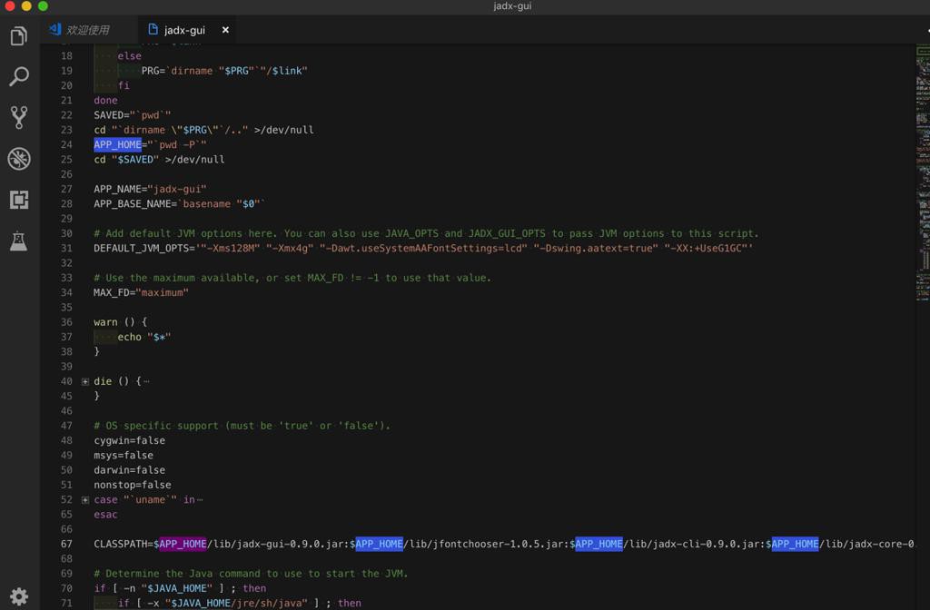The height and width of the screenshot is (610, 930).
Task: Click the CLASSPATH variable name
Action: [x=121, y=544]
